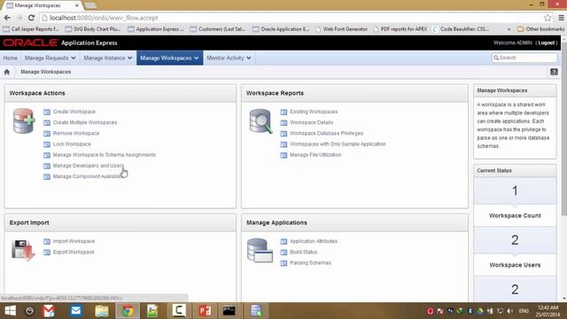Switch to Chrome in the taskbar
Image resolution: width=567 pixels, height=319 pixels.
[x=128, y=311]
